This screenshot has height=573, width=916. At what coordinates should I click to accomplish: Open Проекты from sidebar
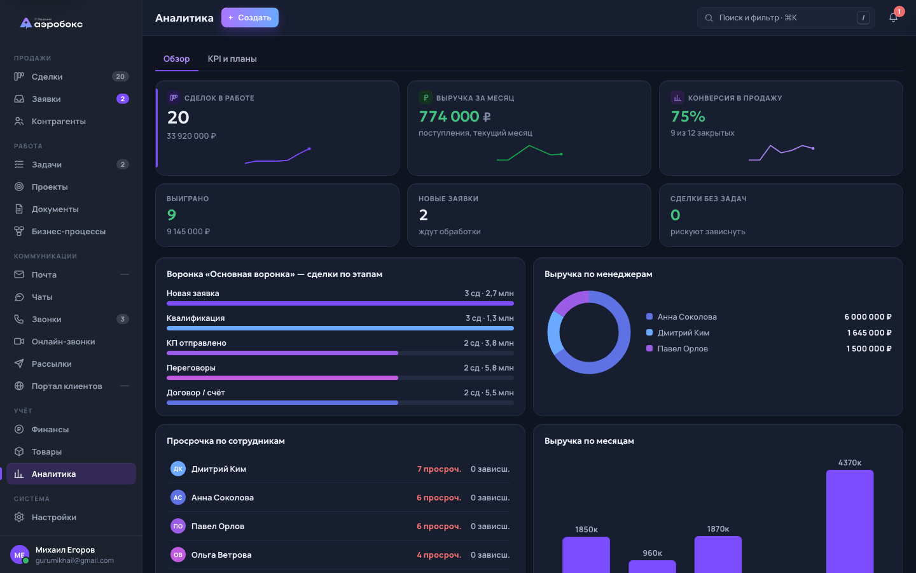pyautogui.click(x=71, y=187)
